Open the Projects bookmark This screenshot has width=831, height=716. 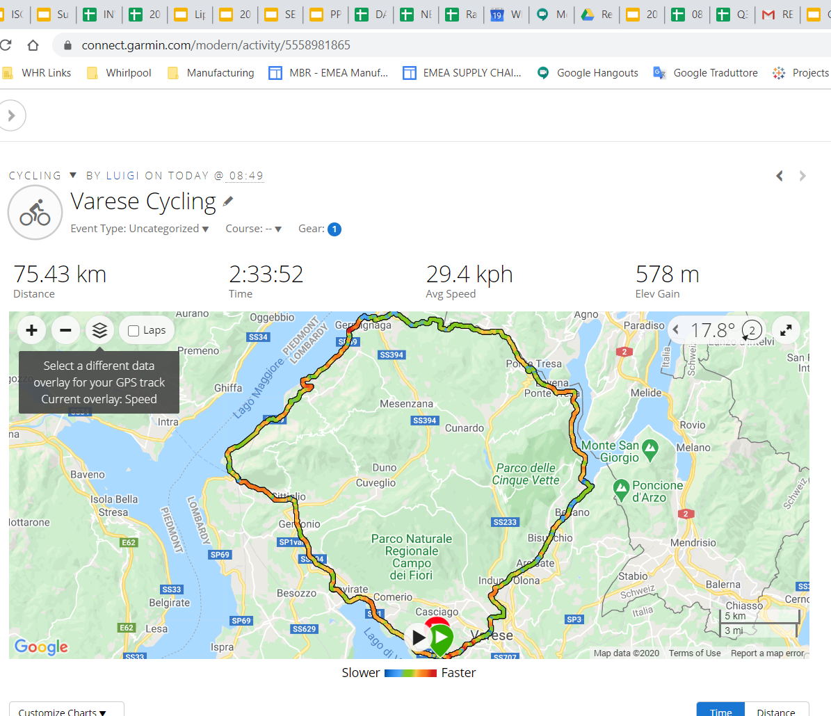click(x=801, y=72)
